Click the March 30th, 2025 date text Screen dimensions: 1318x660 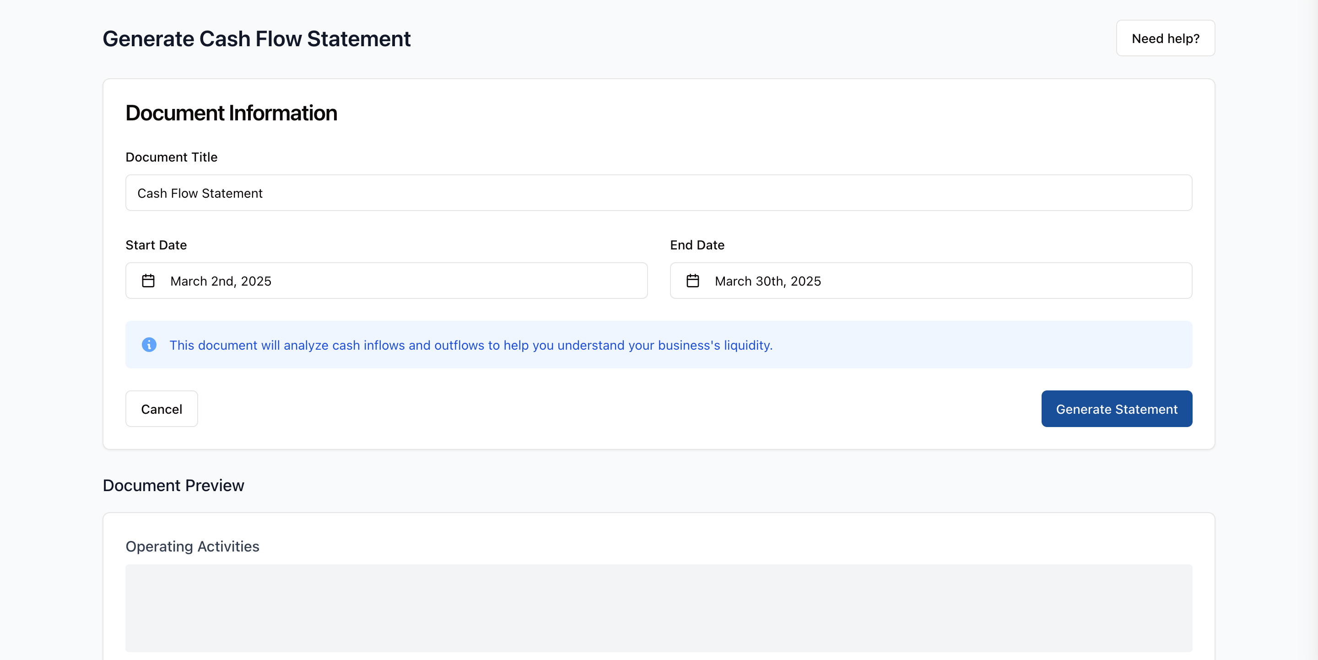[x=767, y=281]
